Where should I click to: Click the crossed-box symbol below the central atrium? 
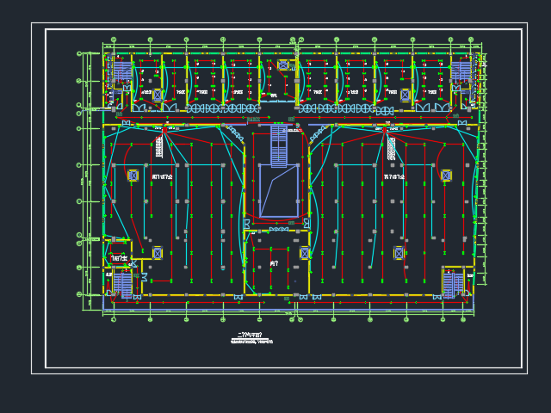click(x=305, y=253)
